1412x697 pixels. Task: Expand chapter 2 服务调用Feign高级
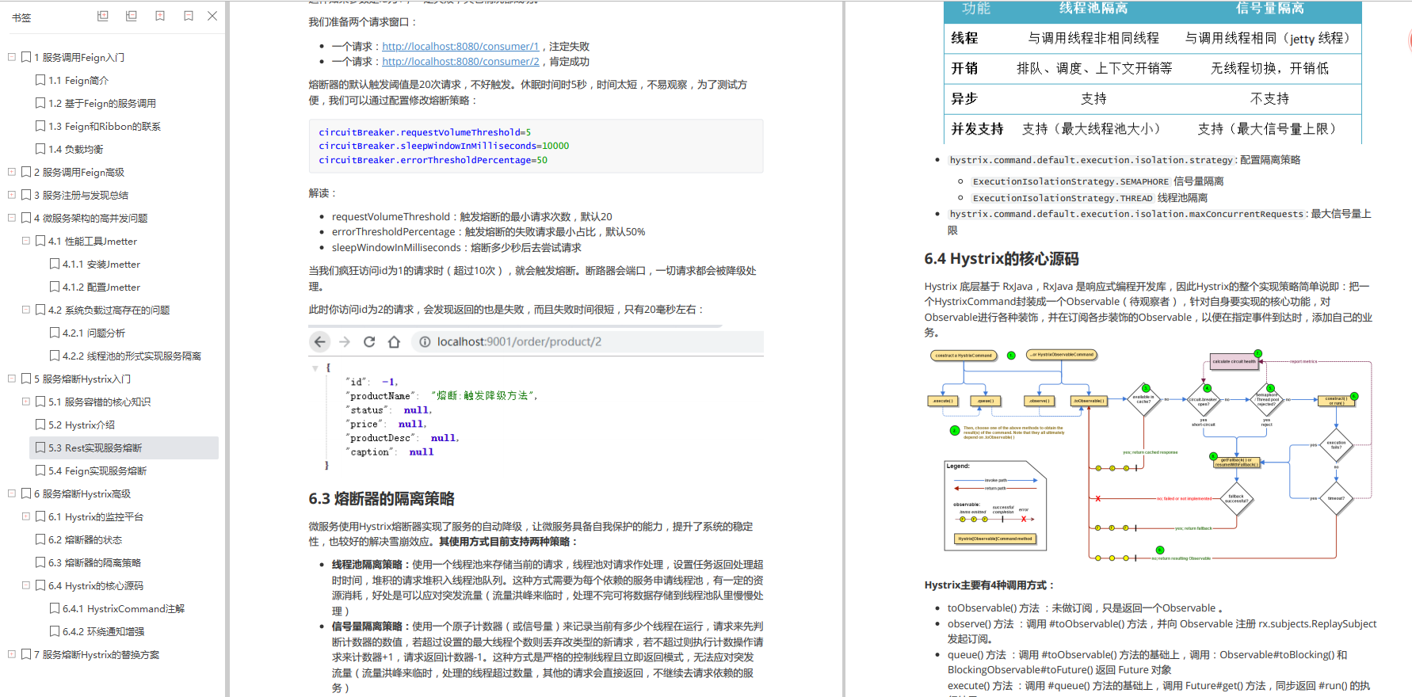[12, 172]
